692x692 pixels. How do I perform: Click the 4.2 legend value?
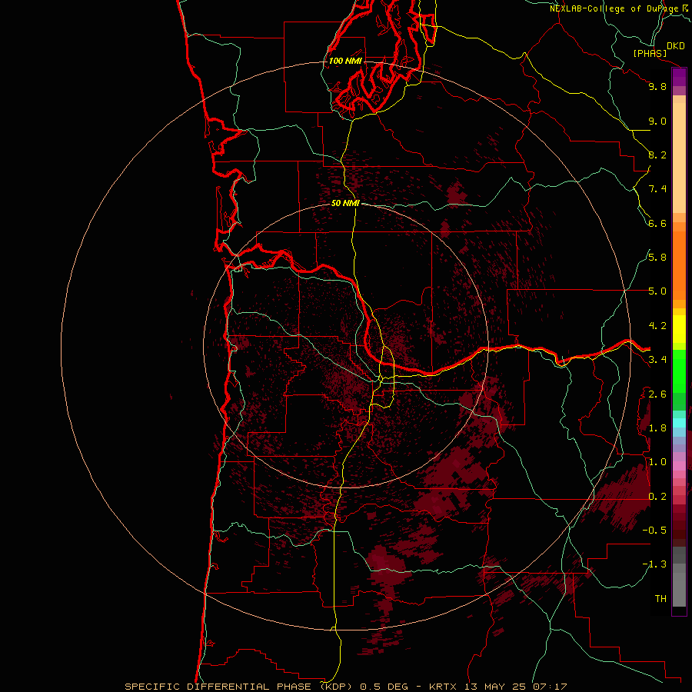[x=657, y=326]
